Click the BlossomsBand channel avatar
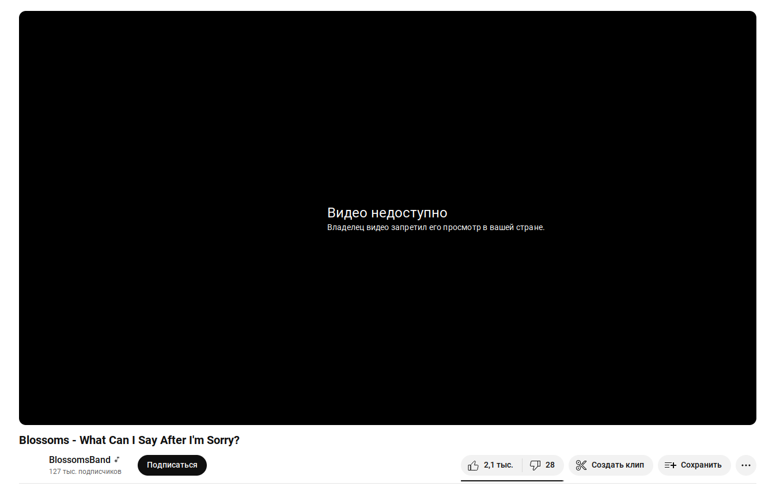Viewport: 761px width, 486px height. point(31,465)
